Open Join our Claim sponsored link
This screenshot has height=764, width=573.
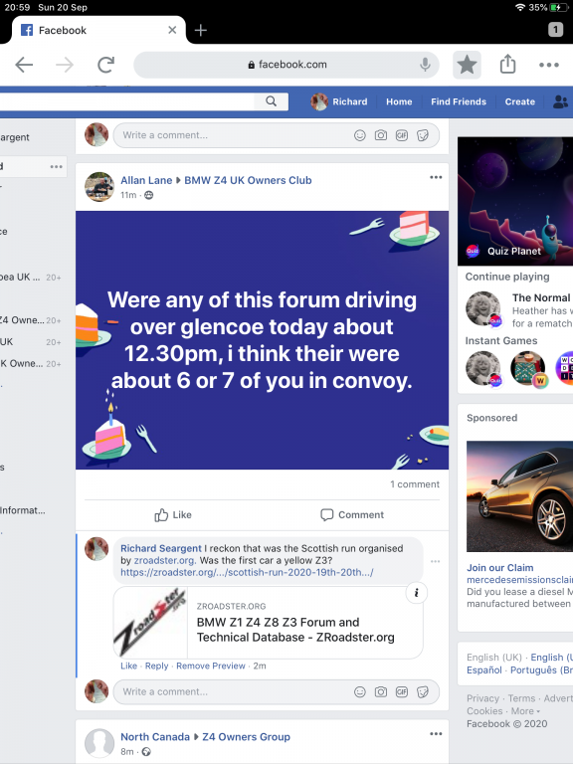pyautogui.click(x=500, y=568)
